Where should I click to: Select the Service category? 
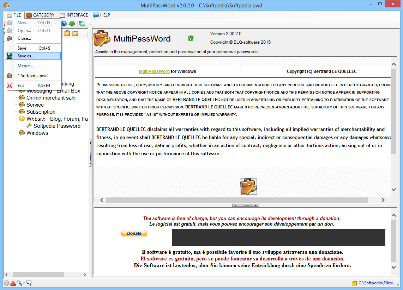[x=35, y=105]
